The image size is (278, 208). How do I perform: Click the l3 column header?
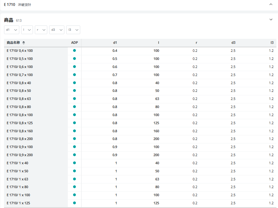(272, 43)
